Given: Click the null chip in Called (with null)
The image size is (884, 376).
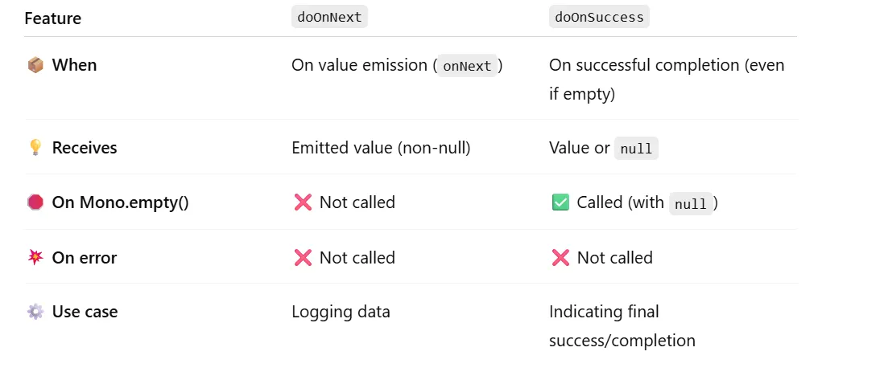Looking at the screenshot, I should click(690, 203).
